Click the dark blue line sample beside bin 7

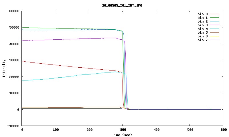pos(214,40)
